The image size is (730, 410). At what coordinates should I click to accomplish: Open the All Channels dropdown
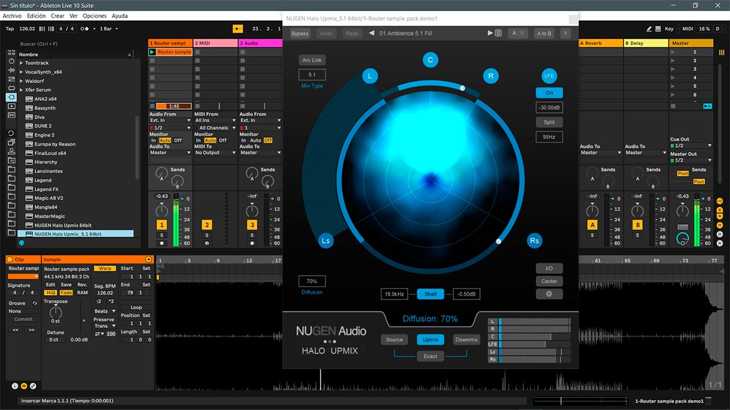[215, 128]
